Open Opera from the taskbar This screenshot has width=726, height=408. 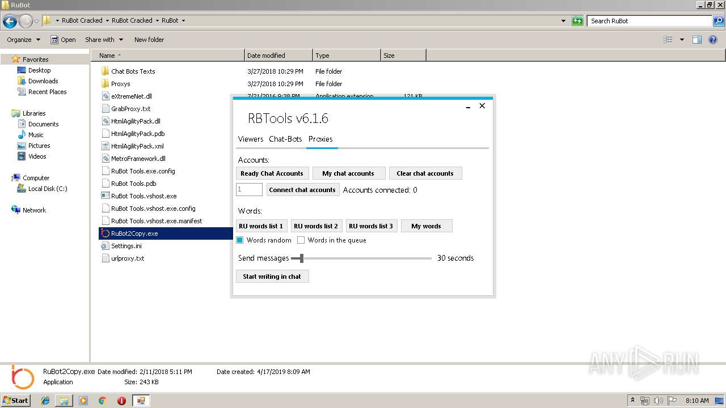pyautogui.click(x=121, y=401)
